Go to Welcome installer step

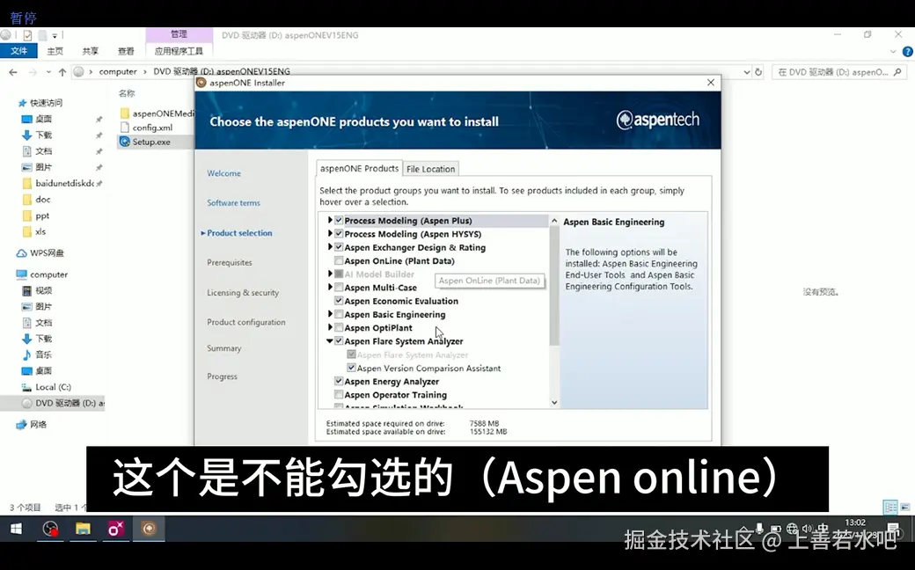pyautogui.click(x=224, y=173)
